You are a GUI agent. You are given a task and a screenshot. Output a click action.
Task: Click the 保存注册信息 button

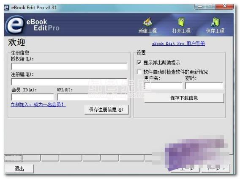click(x=106, y=110)
